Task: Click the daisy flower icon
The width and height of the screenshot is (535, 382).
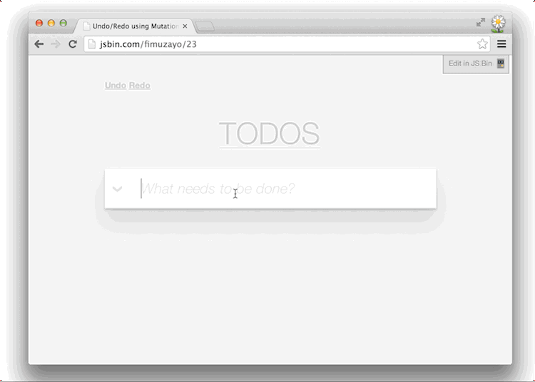Action: 499,23
